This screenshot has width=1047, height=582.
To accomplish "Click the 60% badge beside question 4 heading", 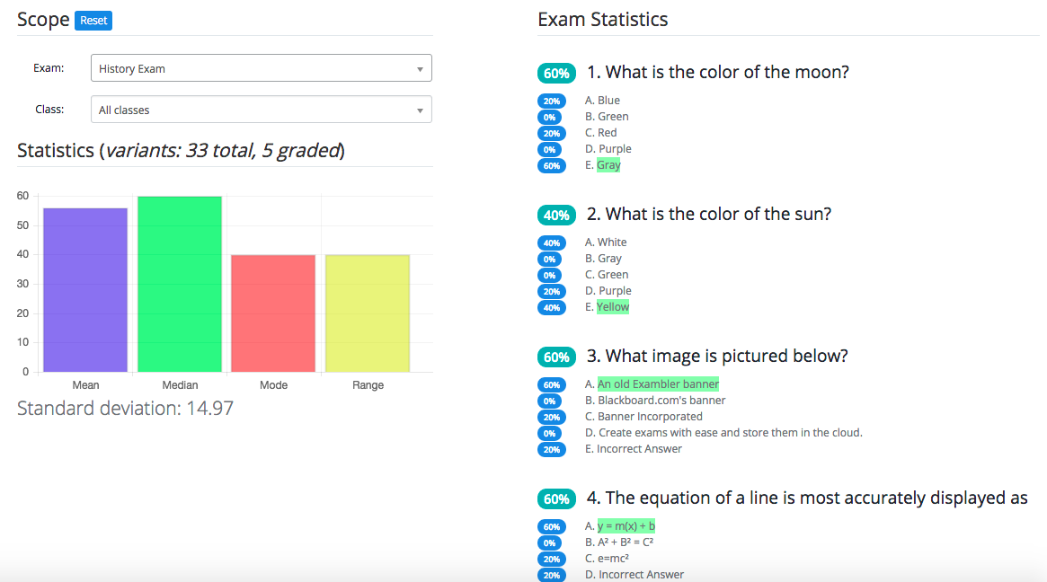I will (x=556, y=498).
